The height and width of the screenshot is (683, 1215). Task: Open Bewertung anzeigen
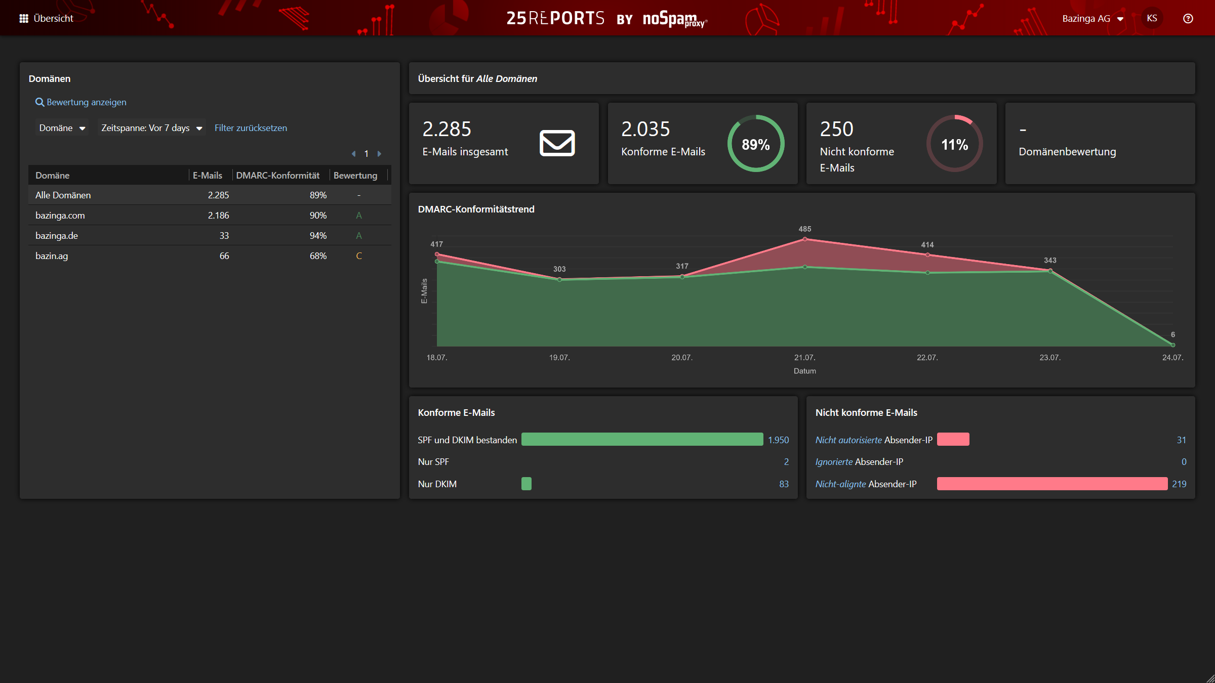[86, 102]
